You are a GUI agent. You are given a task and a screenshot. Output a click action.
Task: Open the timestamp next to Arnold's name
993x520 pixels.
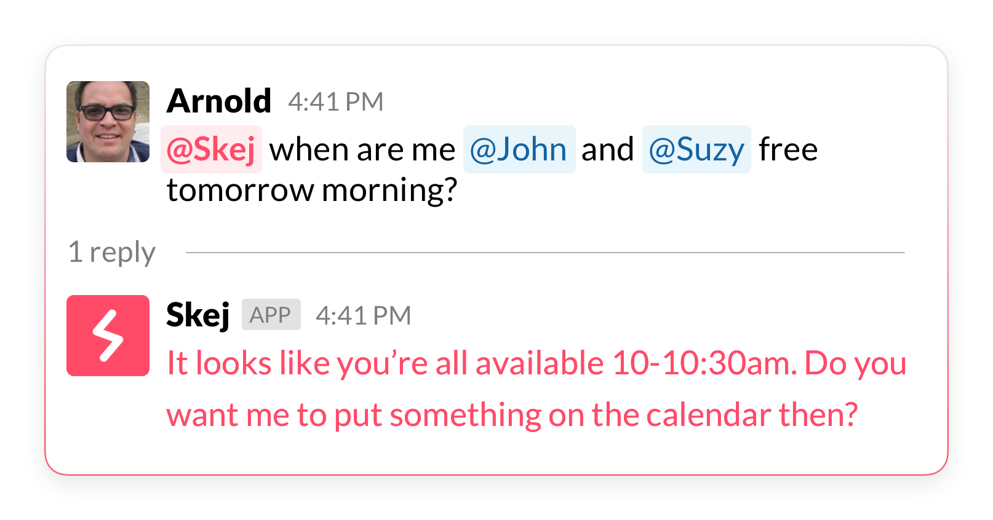pos(335,102)
